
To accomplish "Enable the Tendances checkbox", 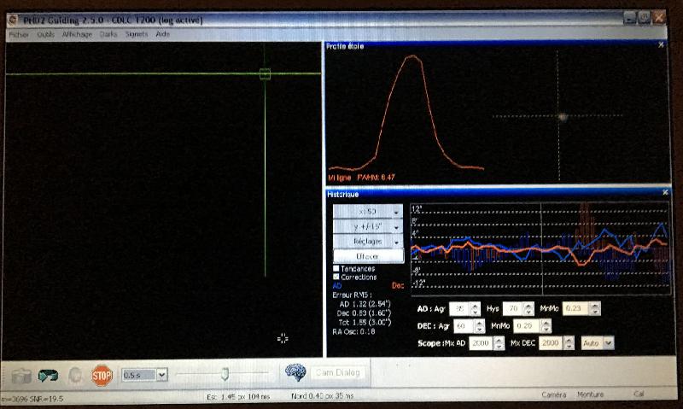I will pyautogui.click(x=336, y=268).
